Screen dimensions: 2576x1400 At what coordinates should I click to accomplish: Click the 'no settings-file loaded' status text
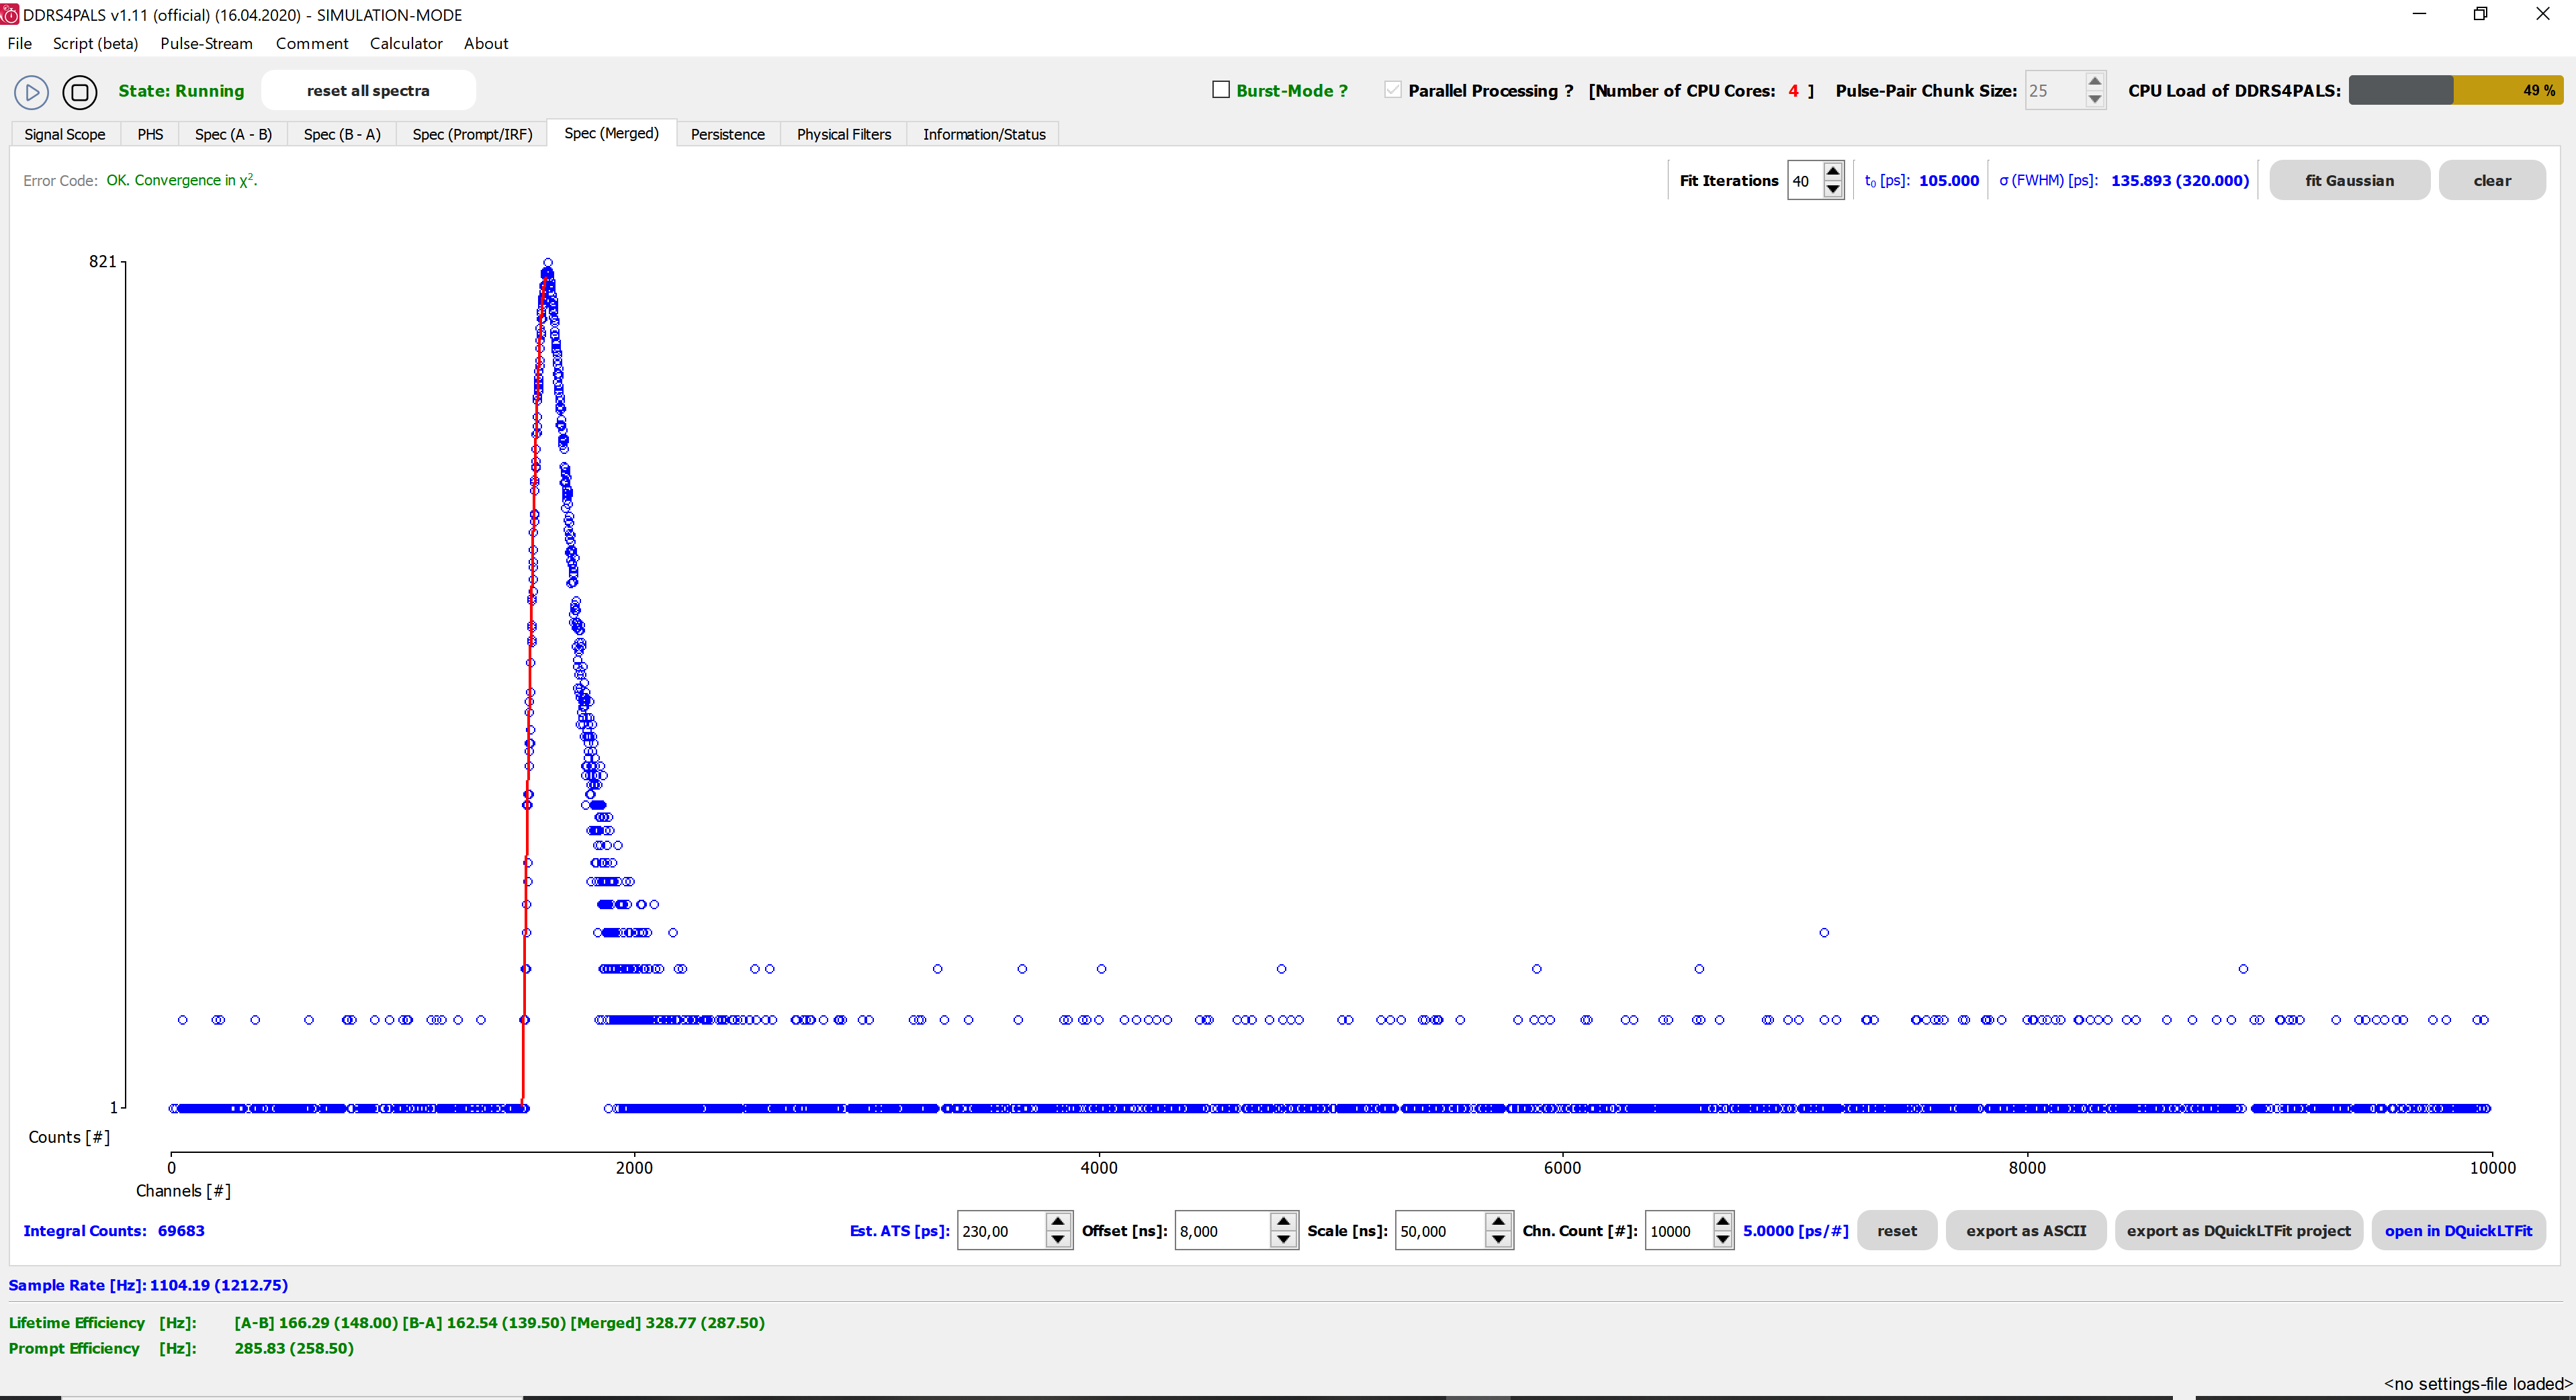pos(2478,1383)
